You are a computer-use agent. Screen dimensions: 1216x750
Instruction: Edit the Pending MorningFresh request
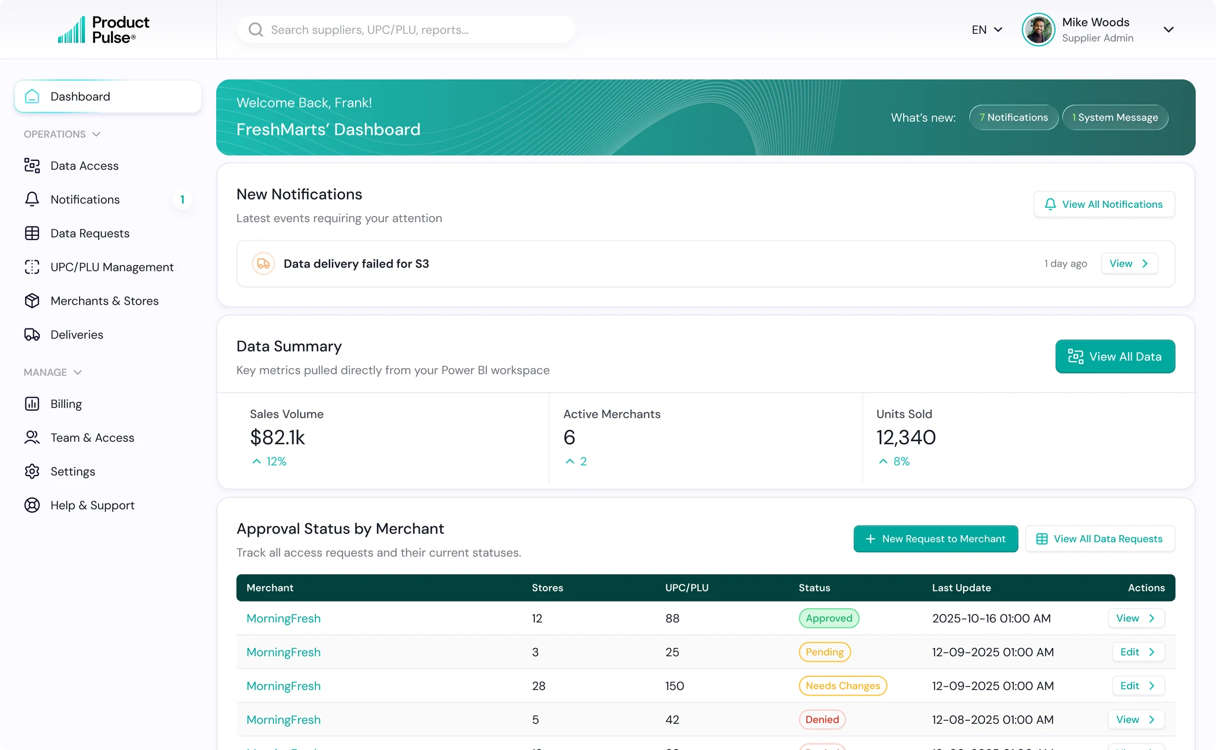(1138, 652)
